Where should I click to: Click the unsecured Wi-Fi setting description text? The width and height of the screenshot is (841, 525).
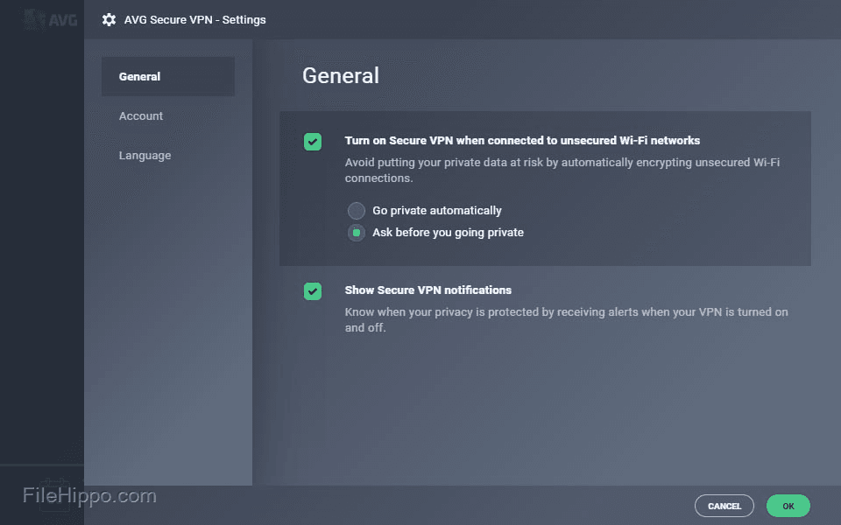[x=562, y=170]
